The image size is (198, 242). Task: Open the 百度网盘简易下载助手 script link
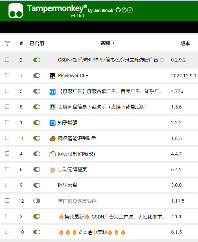(x=102, y=107)
